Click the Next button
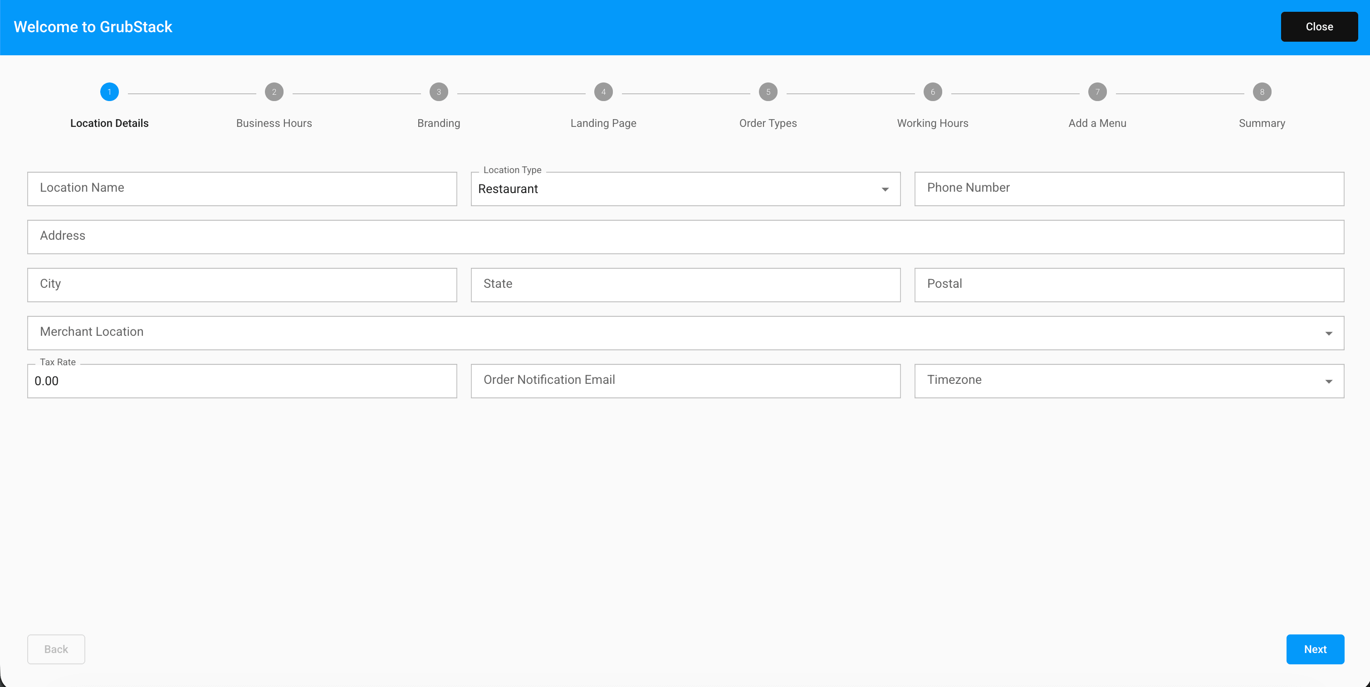This screenshot has height=687, width=1370. [1315, 649]
